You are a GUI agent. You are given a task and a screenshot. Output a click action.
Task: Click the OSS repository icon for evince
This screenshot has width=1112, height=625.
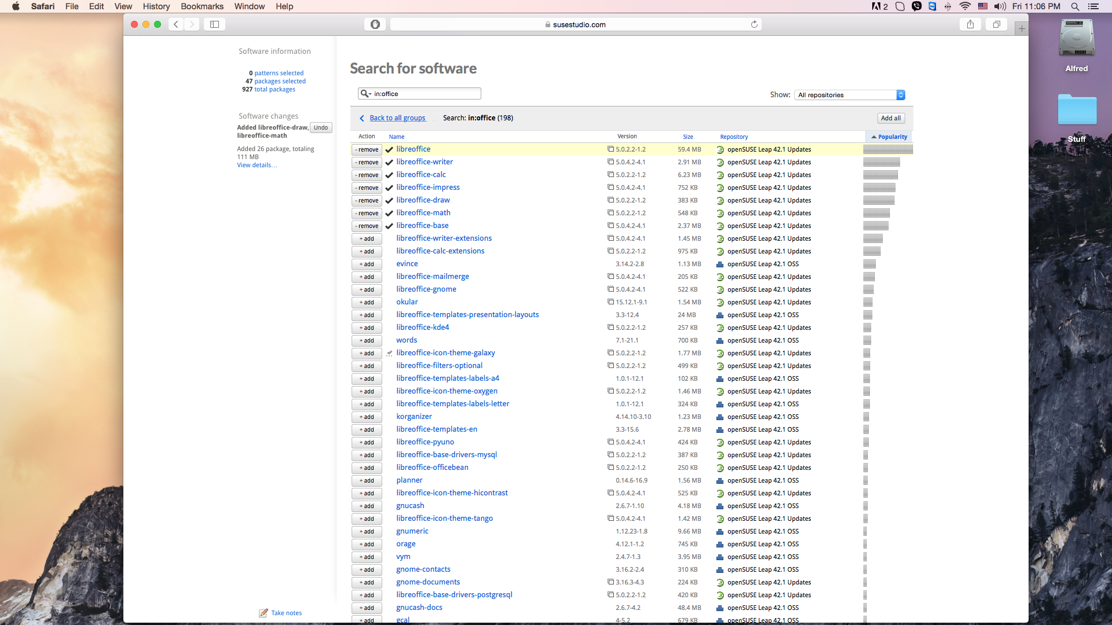click(720, 264)
